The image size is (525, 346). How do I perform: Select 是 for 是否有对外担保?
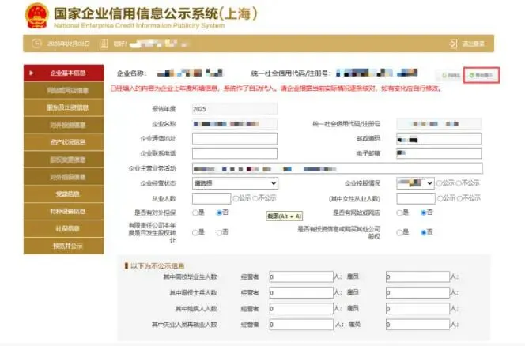pos(195,212)
